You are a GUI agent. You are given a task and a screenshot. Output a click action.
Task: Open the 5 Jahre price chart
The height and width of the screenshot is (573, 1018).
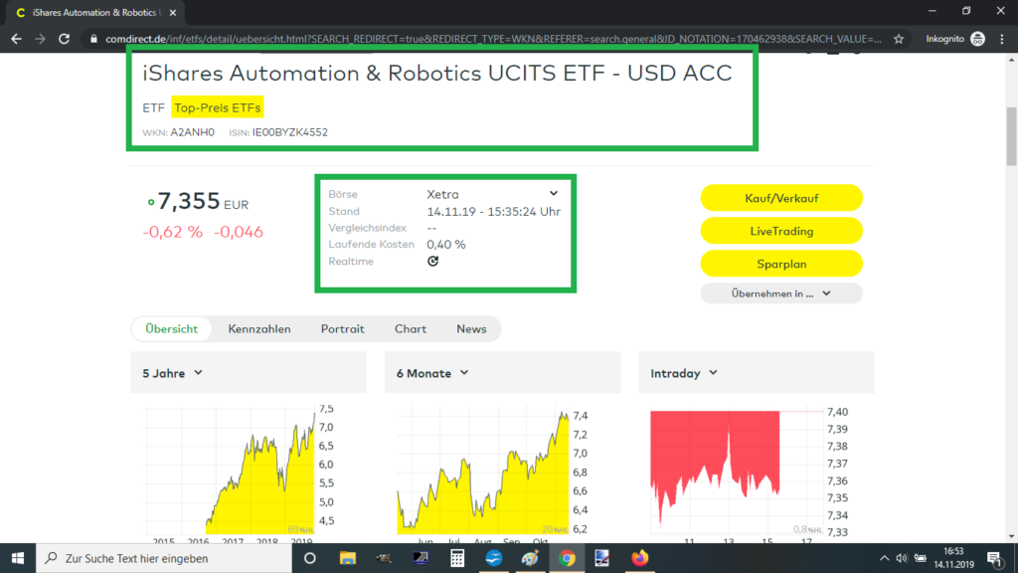tap(239, 473)
